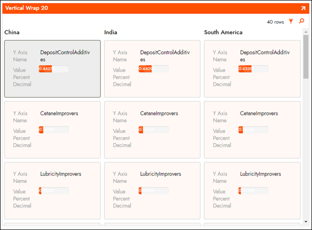Click India DepositControlAdditives percent bar

pos(153,69)
